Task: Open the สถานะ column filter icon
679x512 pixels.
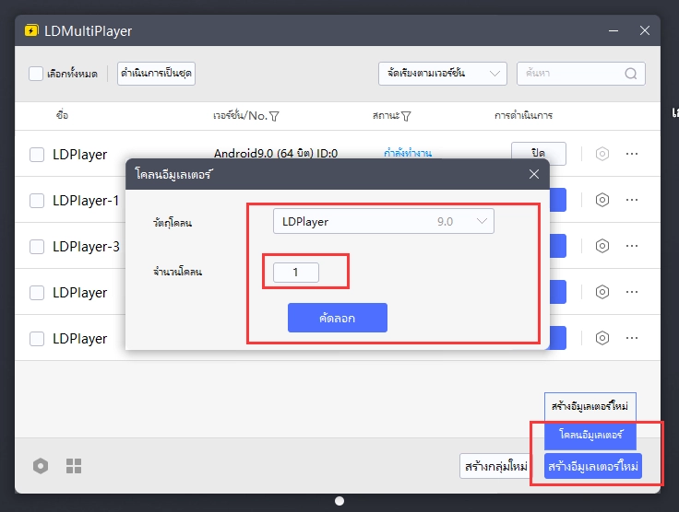Action: coord(406,116)
